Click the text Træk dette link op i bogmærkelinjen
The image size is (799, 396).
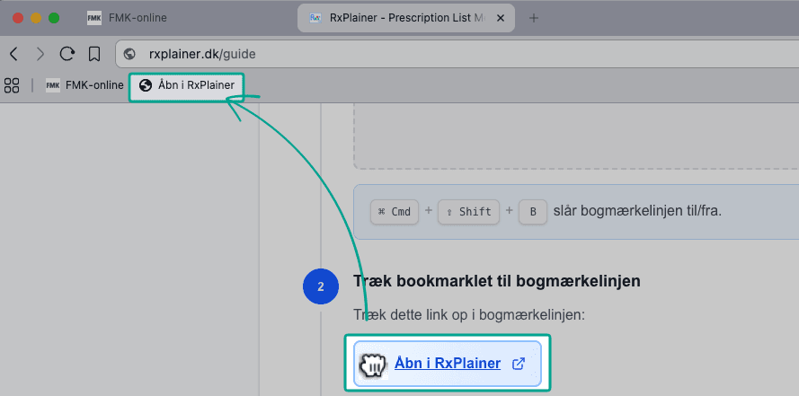(469, 315)
